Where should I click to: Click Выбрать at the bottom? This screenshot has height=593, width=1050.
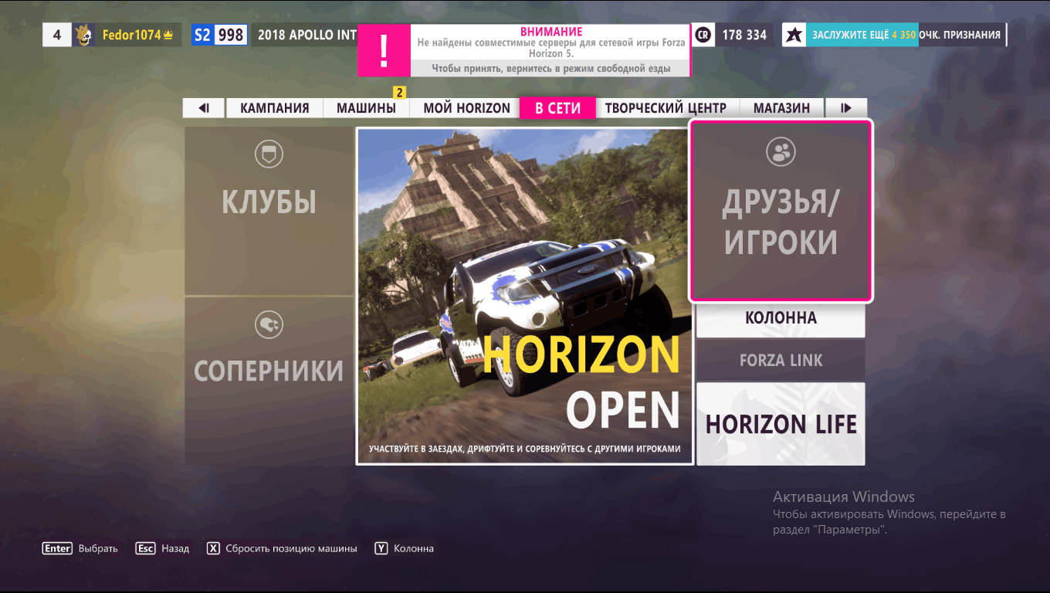coord(98,549)
